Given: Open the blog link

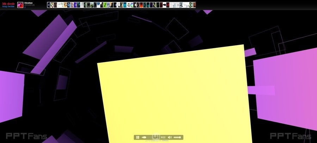Looking at the screenshot, I should tap(5, 6).
